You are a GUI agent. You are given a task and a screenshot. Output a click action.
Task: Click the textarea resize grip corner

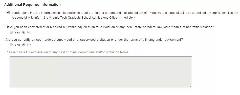(190, 86)
